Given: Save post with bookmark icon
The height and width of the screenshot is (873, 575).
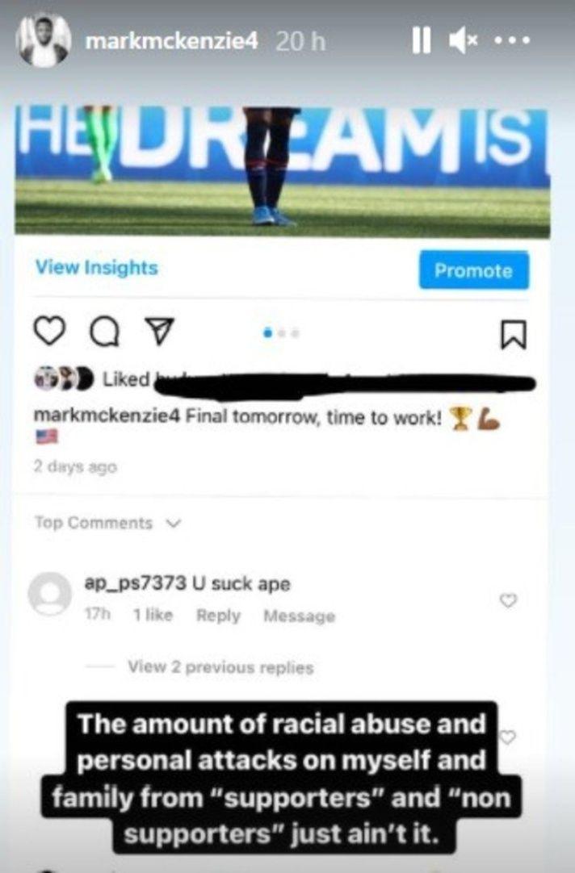Looking at the screenshot, I should pos(513,334).
